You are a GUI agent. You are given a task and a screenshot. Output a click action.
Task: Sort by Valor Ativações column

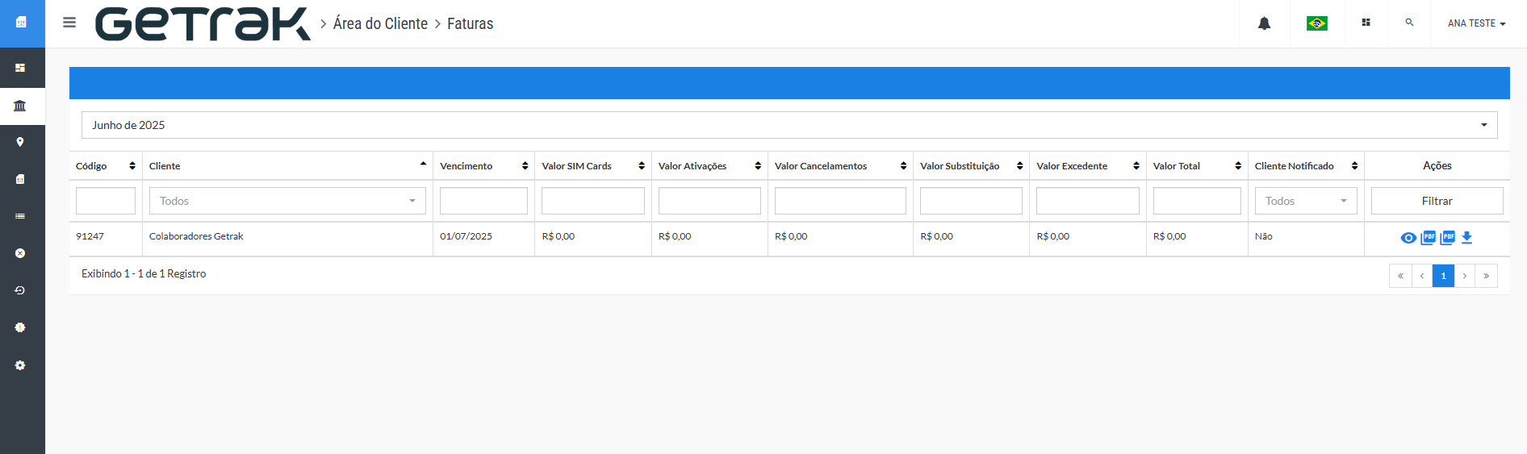point(709,166)
